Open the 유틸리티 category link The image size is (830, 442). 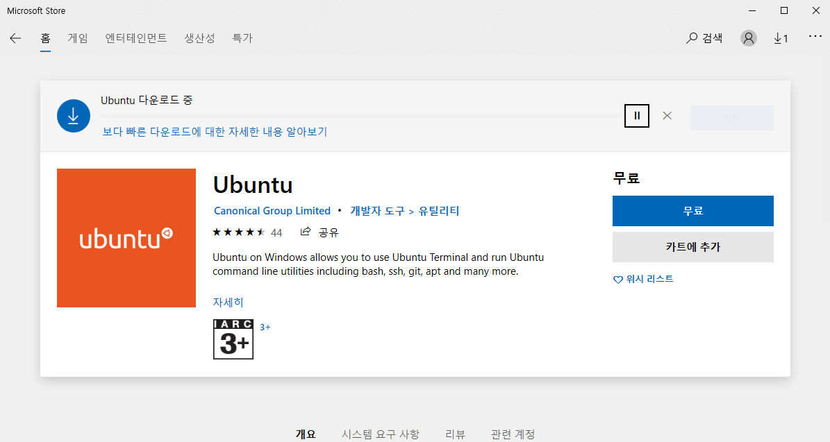(x=439, y=211)
